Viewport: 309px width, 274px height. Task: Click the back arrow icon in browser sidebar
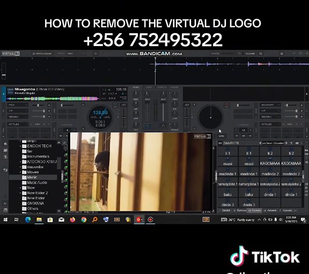[5, 170]
